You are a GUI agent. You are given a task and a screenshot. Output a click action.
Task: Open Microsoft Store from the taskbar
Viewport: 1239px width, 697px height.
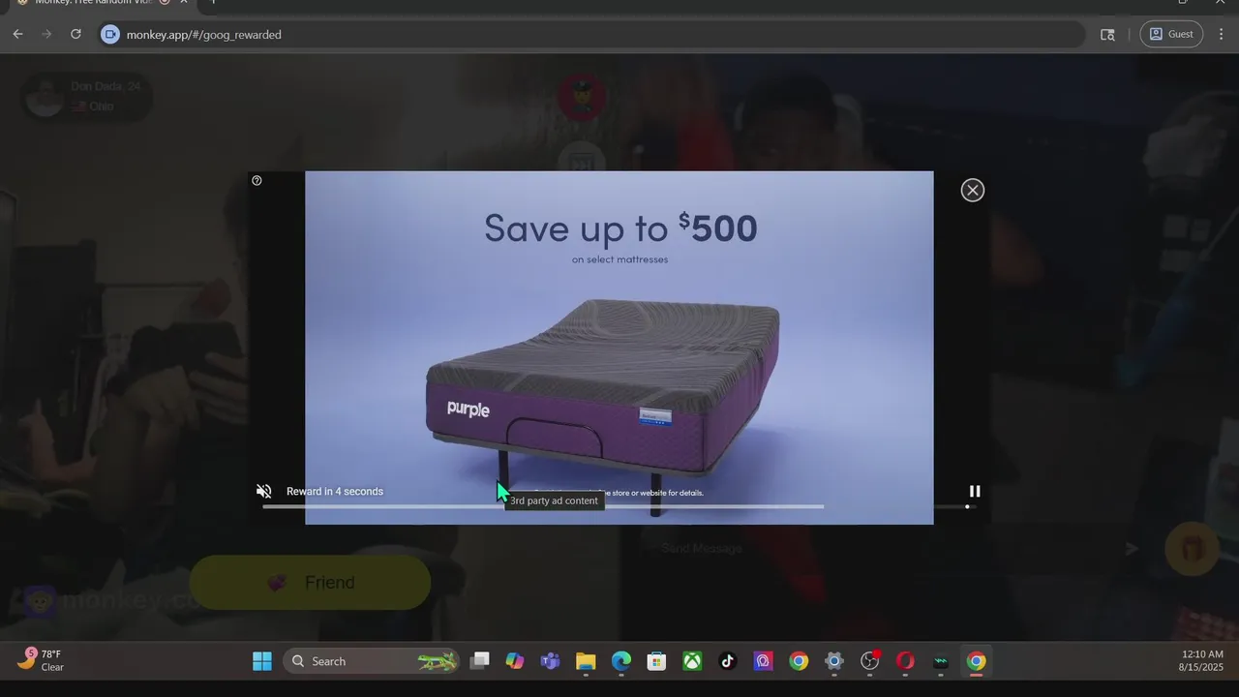click(656, 661)
